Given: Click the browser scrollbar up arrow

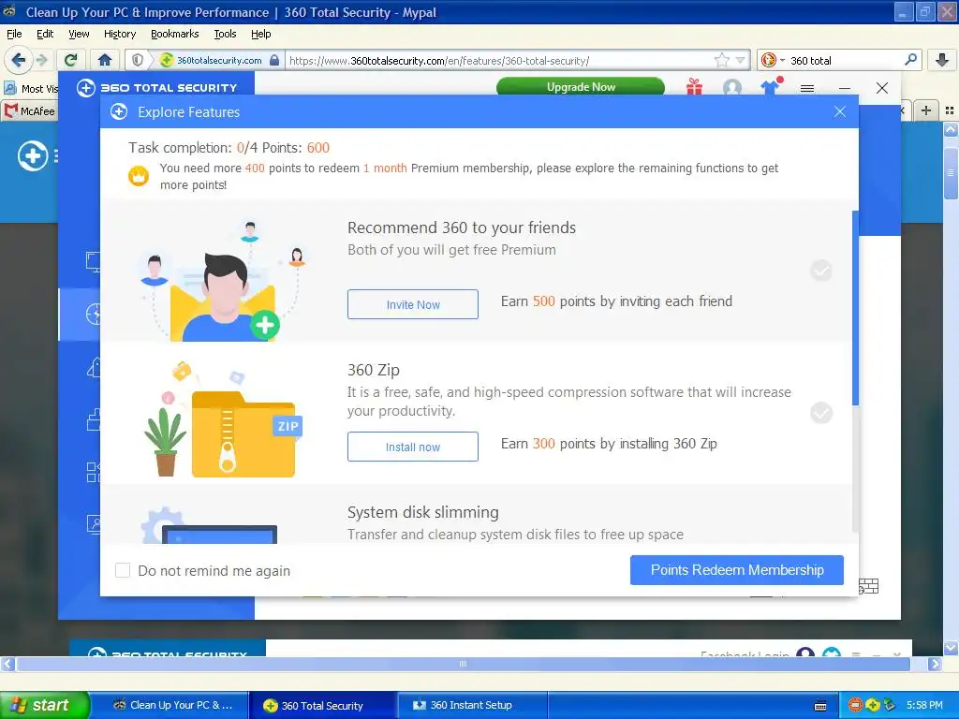Looking at the screenshot, I should coord(951,129).
